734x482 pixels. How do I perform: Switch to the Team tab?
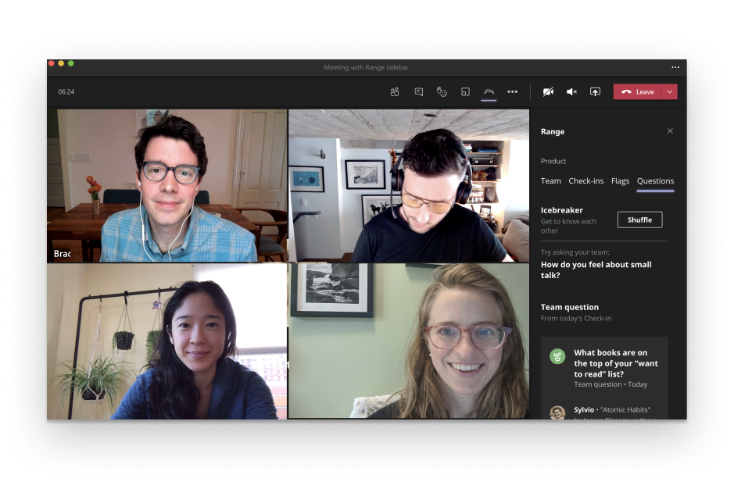tap(550, 181)
